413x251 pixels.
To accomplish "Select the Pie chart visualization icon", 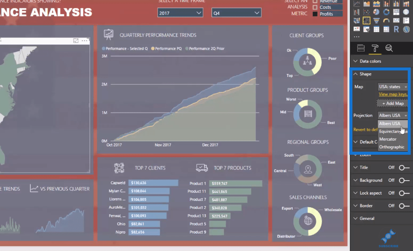I will click(376, 12).
